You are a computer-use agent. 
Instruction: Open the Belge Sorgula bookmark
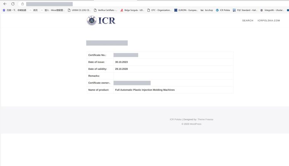click(x=132, y=10)
